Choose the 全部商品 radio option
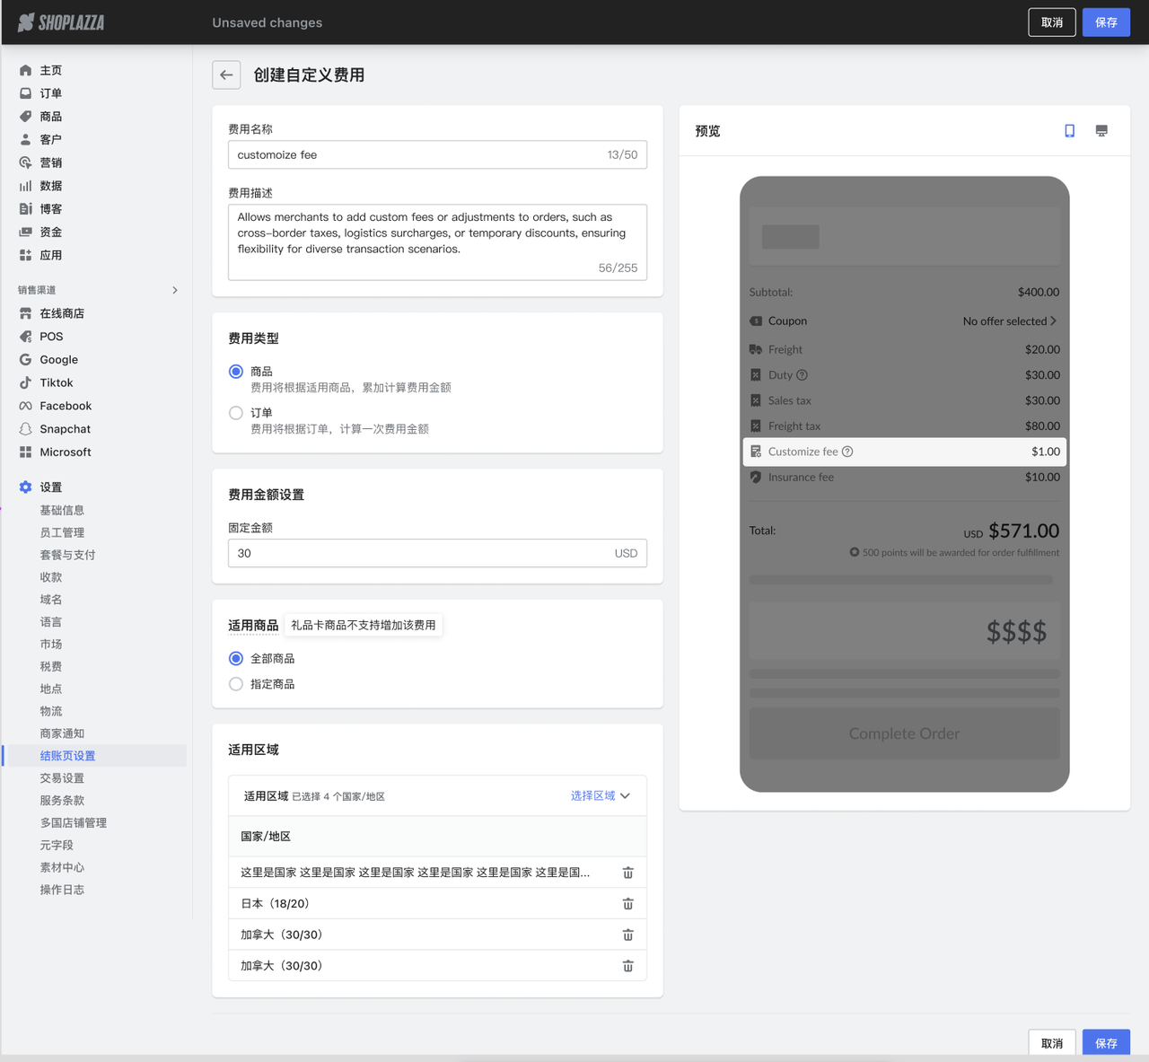 (x=236, y=659)
